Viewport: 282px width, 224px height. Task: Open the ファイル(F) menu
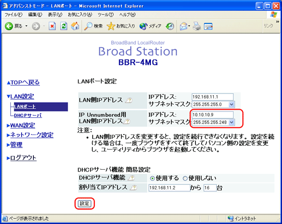(x=14, y=15)
